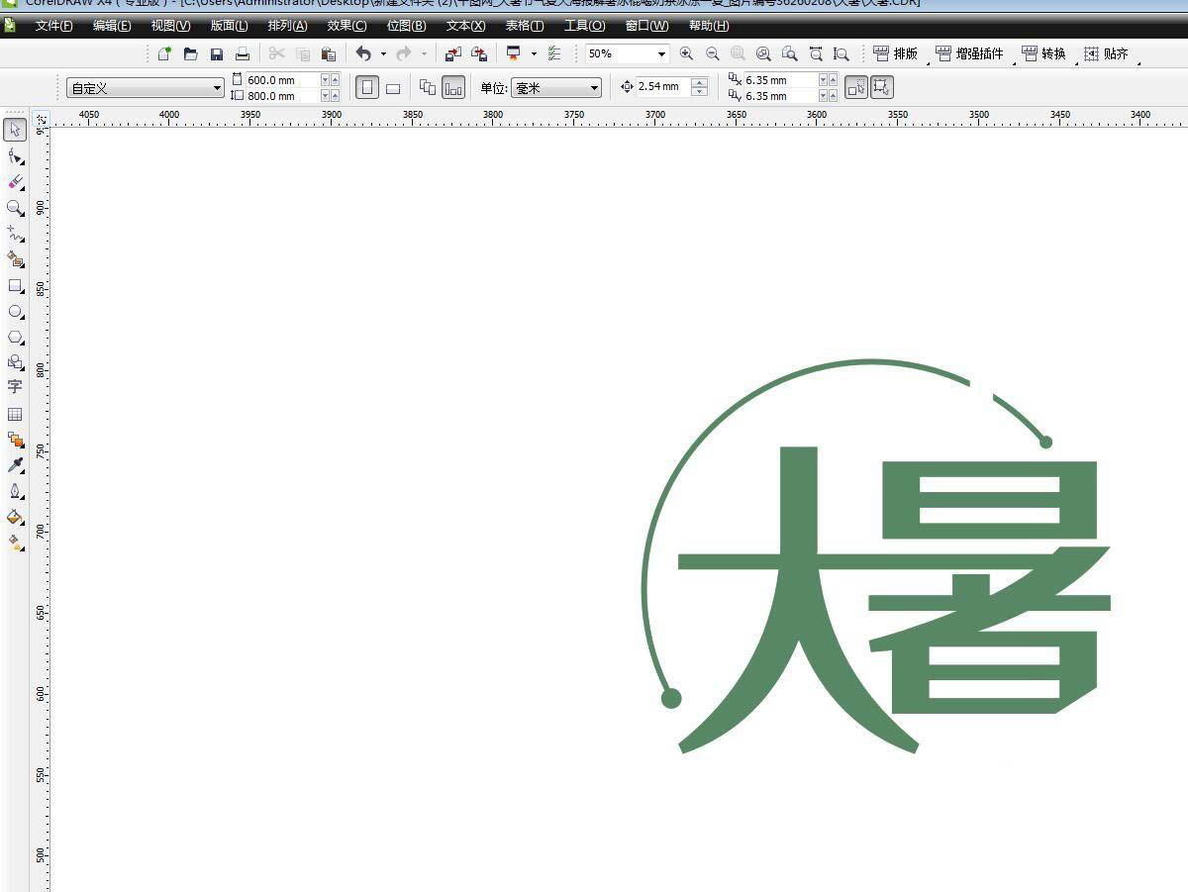
Task: Expand the zoom level 50% dropdown
Action: (661, 53)
